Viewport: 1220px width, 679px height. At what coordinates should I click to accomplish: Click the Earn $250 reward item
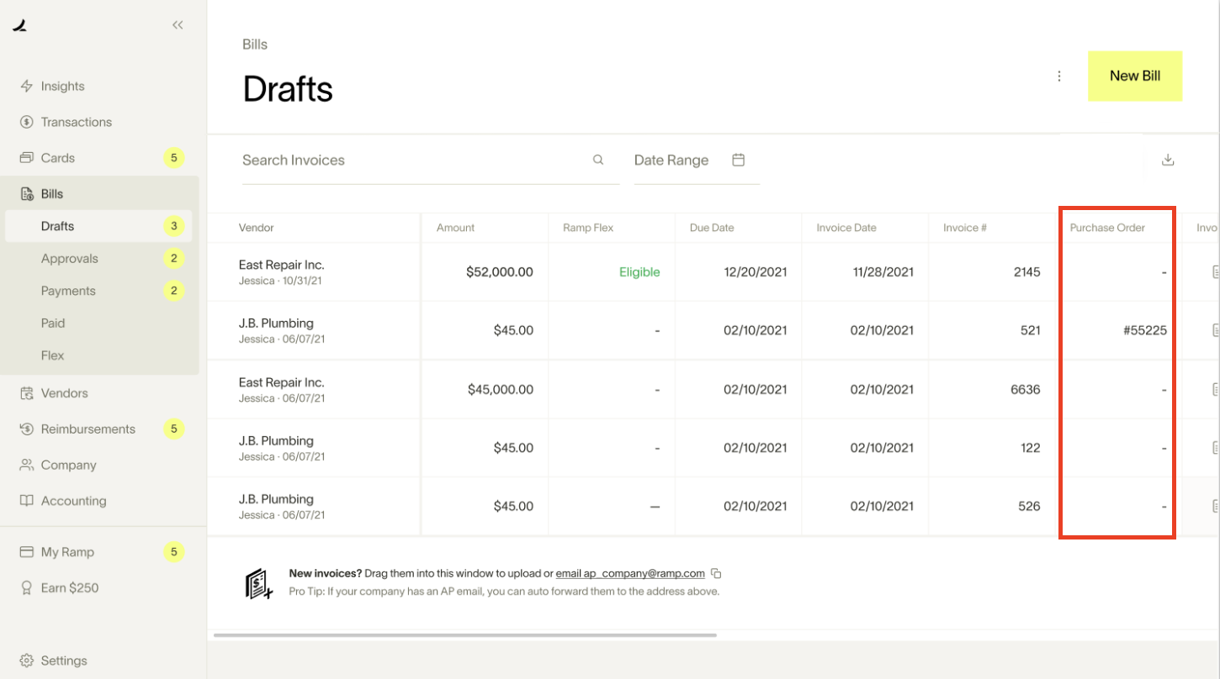[69, 587]
